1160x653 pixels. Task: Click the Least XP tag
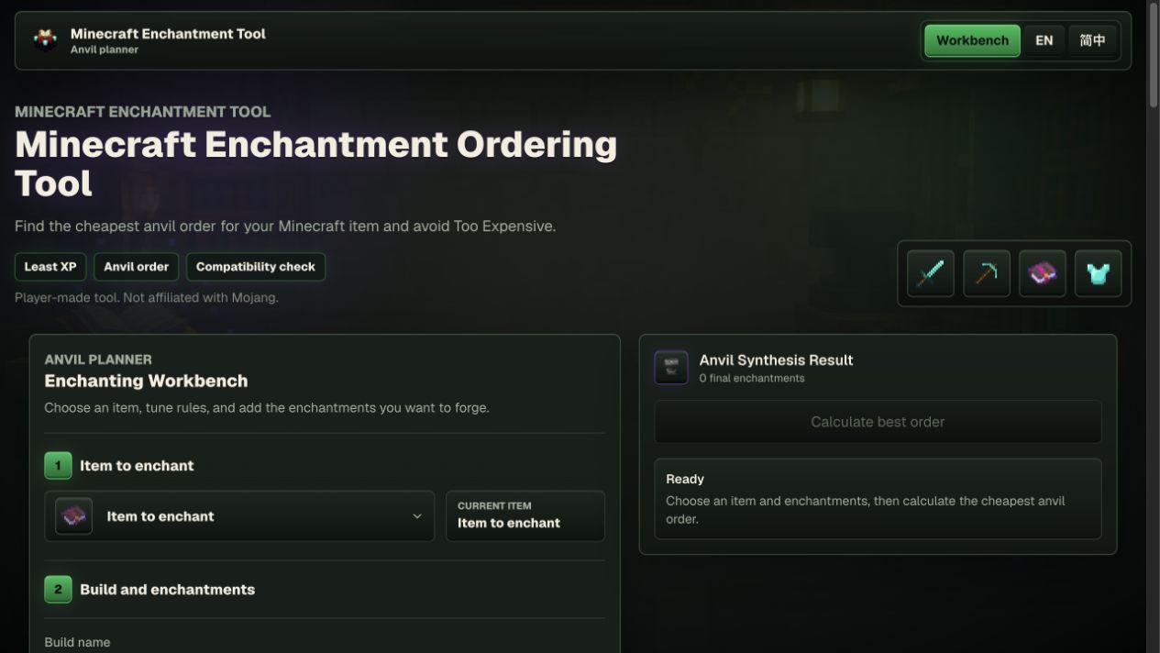point(50,267)
